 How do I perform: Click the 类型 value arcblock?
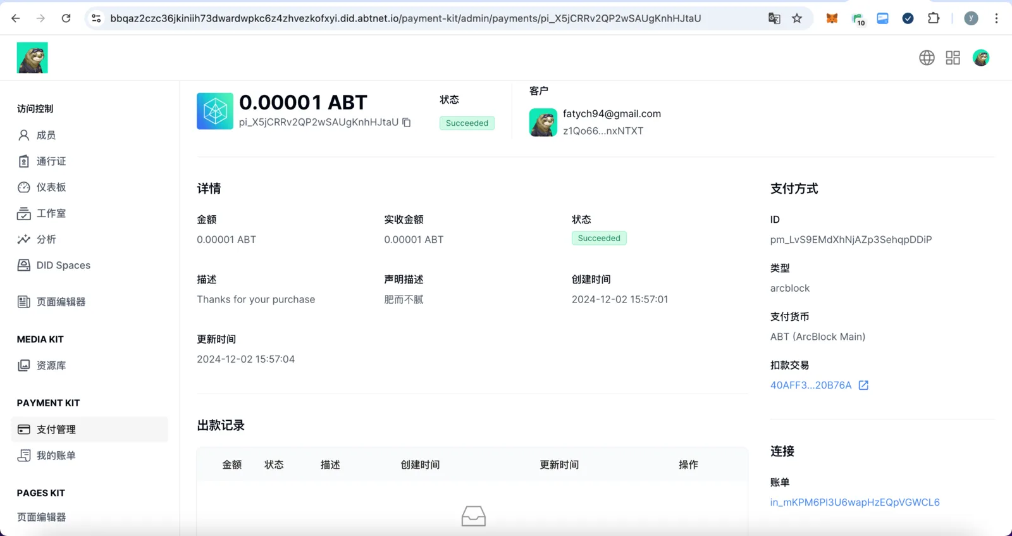point(790,288)
